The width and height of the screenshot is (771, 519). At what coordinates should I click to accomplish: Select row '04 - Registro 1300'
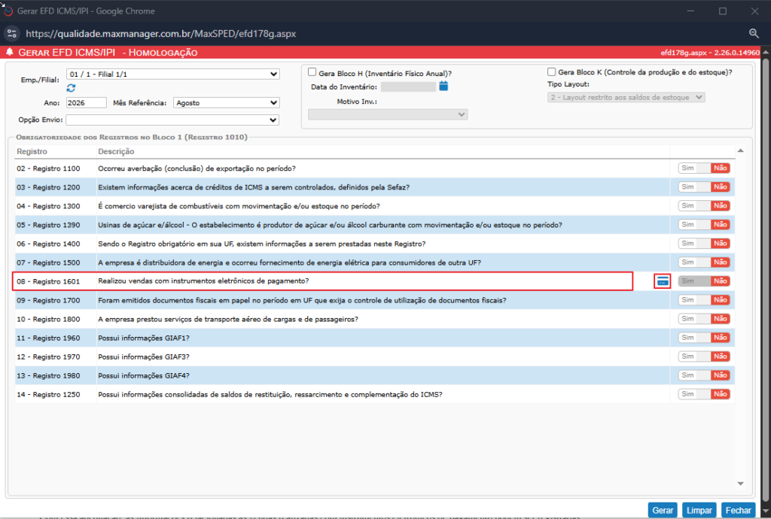(x=375, y=206)
